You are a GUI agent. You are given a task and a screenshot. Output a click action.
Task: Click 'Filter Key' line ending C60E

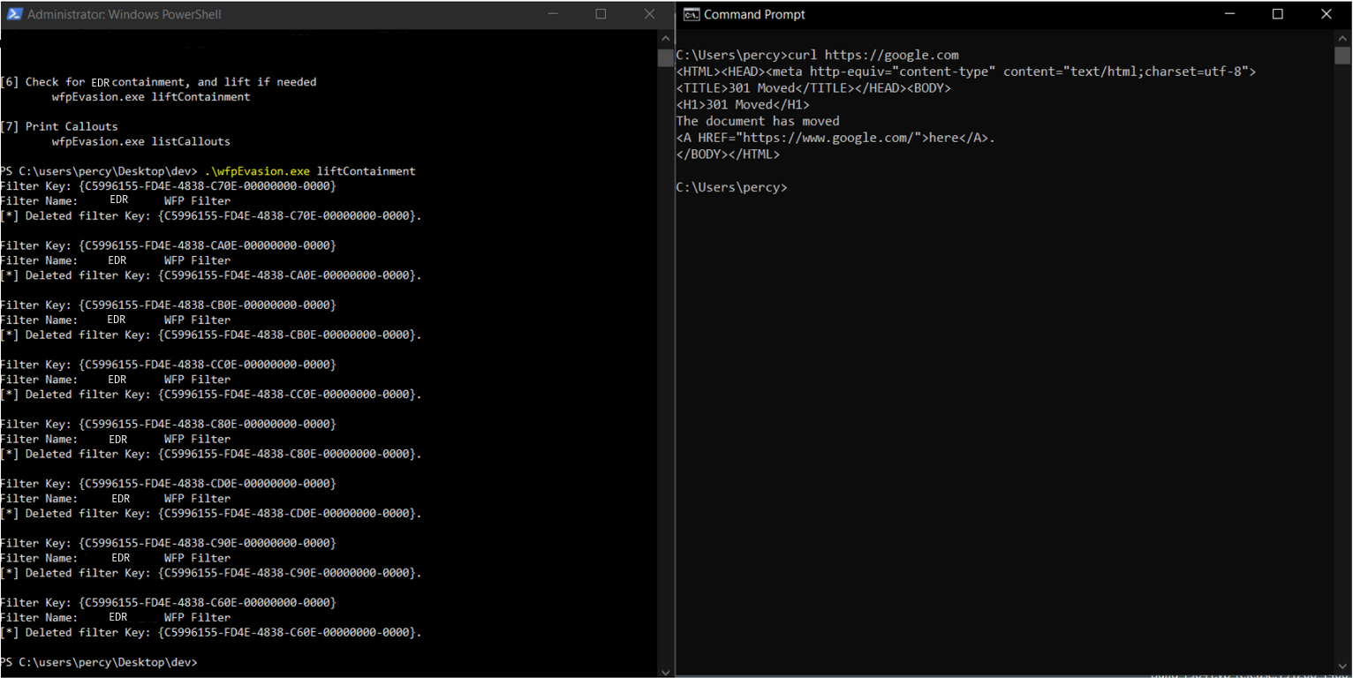(169, 602)
